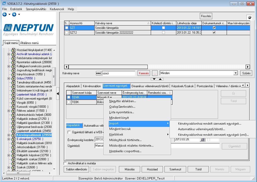Expand the Kollégiumi korrekciós pontok node
The width and height of the screenshot is (257, 182).
click(9, 66)
